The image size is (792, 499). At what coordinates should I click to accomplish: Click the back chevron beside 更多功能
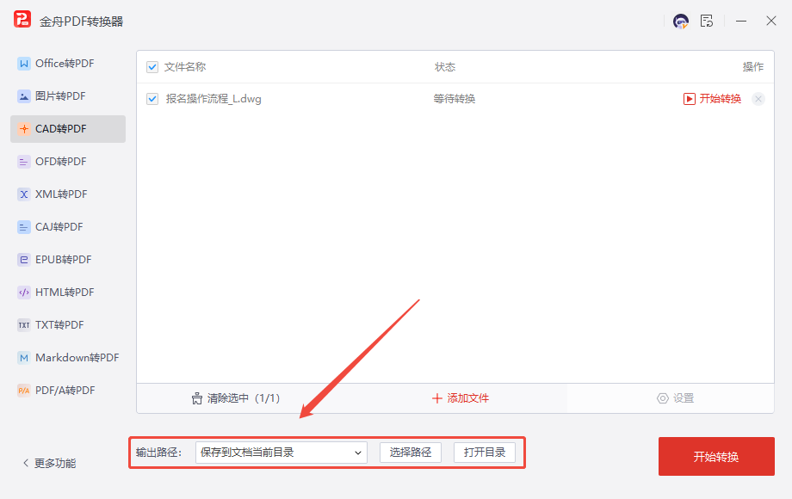[x=26, y=463]
